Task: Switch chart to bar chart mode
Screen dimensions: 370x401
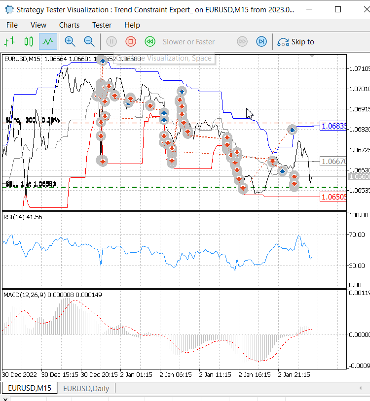Action: pyautogui.click(x=10, y=41)
